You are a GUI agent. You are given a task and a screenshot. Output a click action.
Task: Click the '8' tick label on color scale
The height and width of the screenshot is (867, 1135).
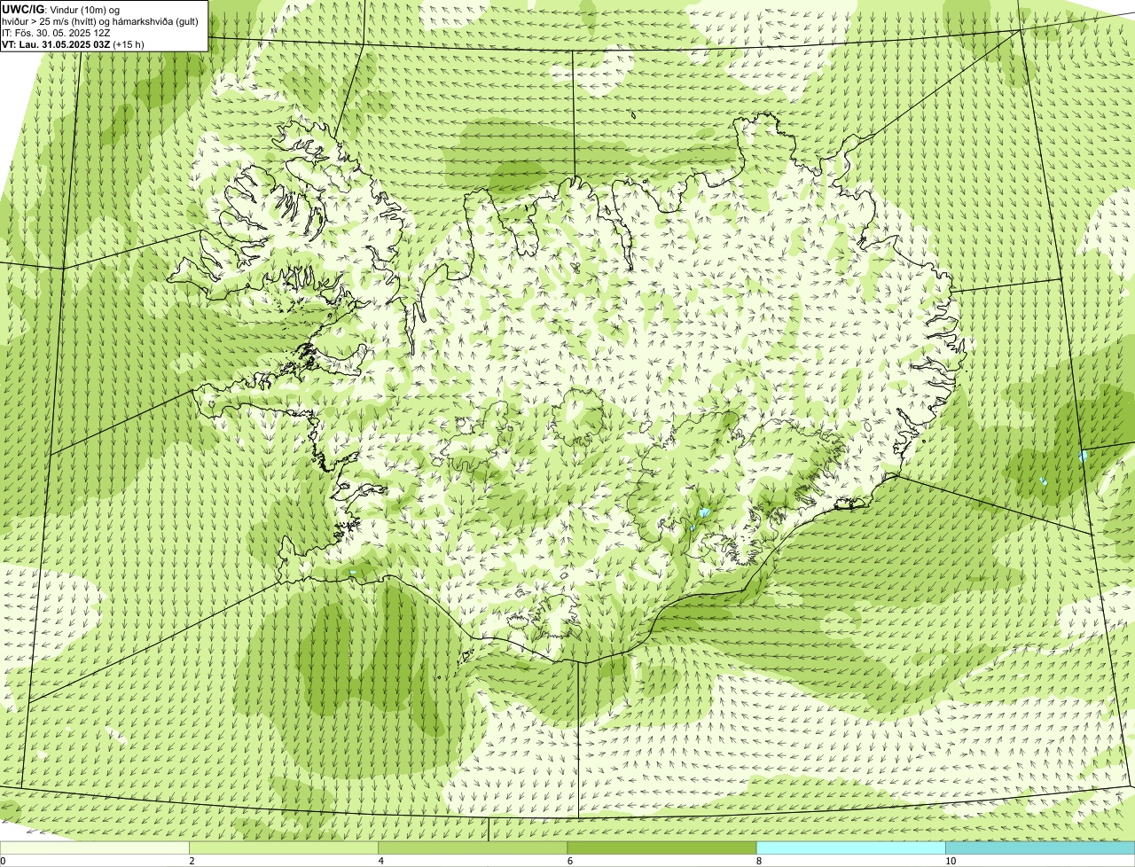(758, 861)
